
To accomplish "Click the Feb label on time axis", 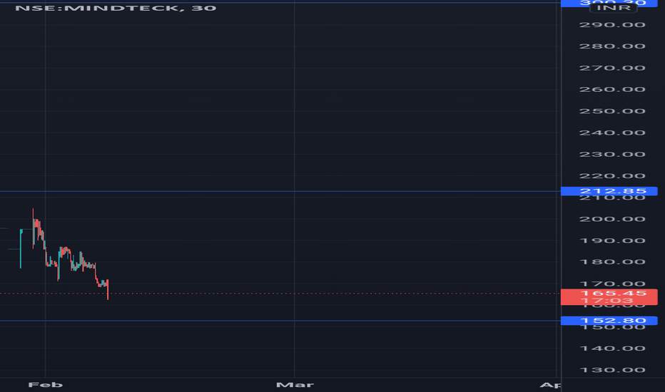I will (46, 385).
